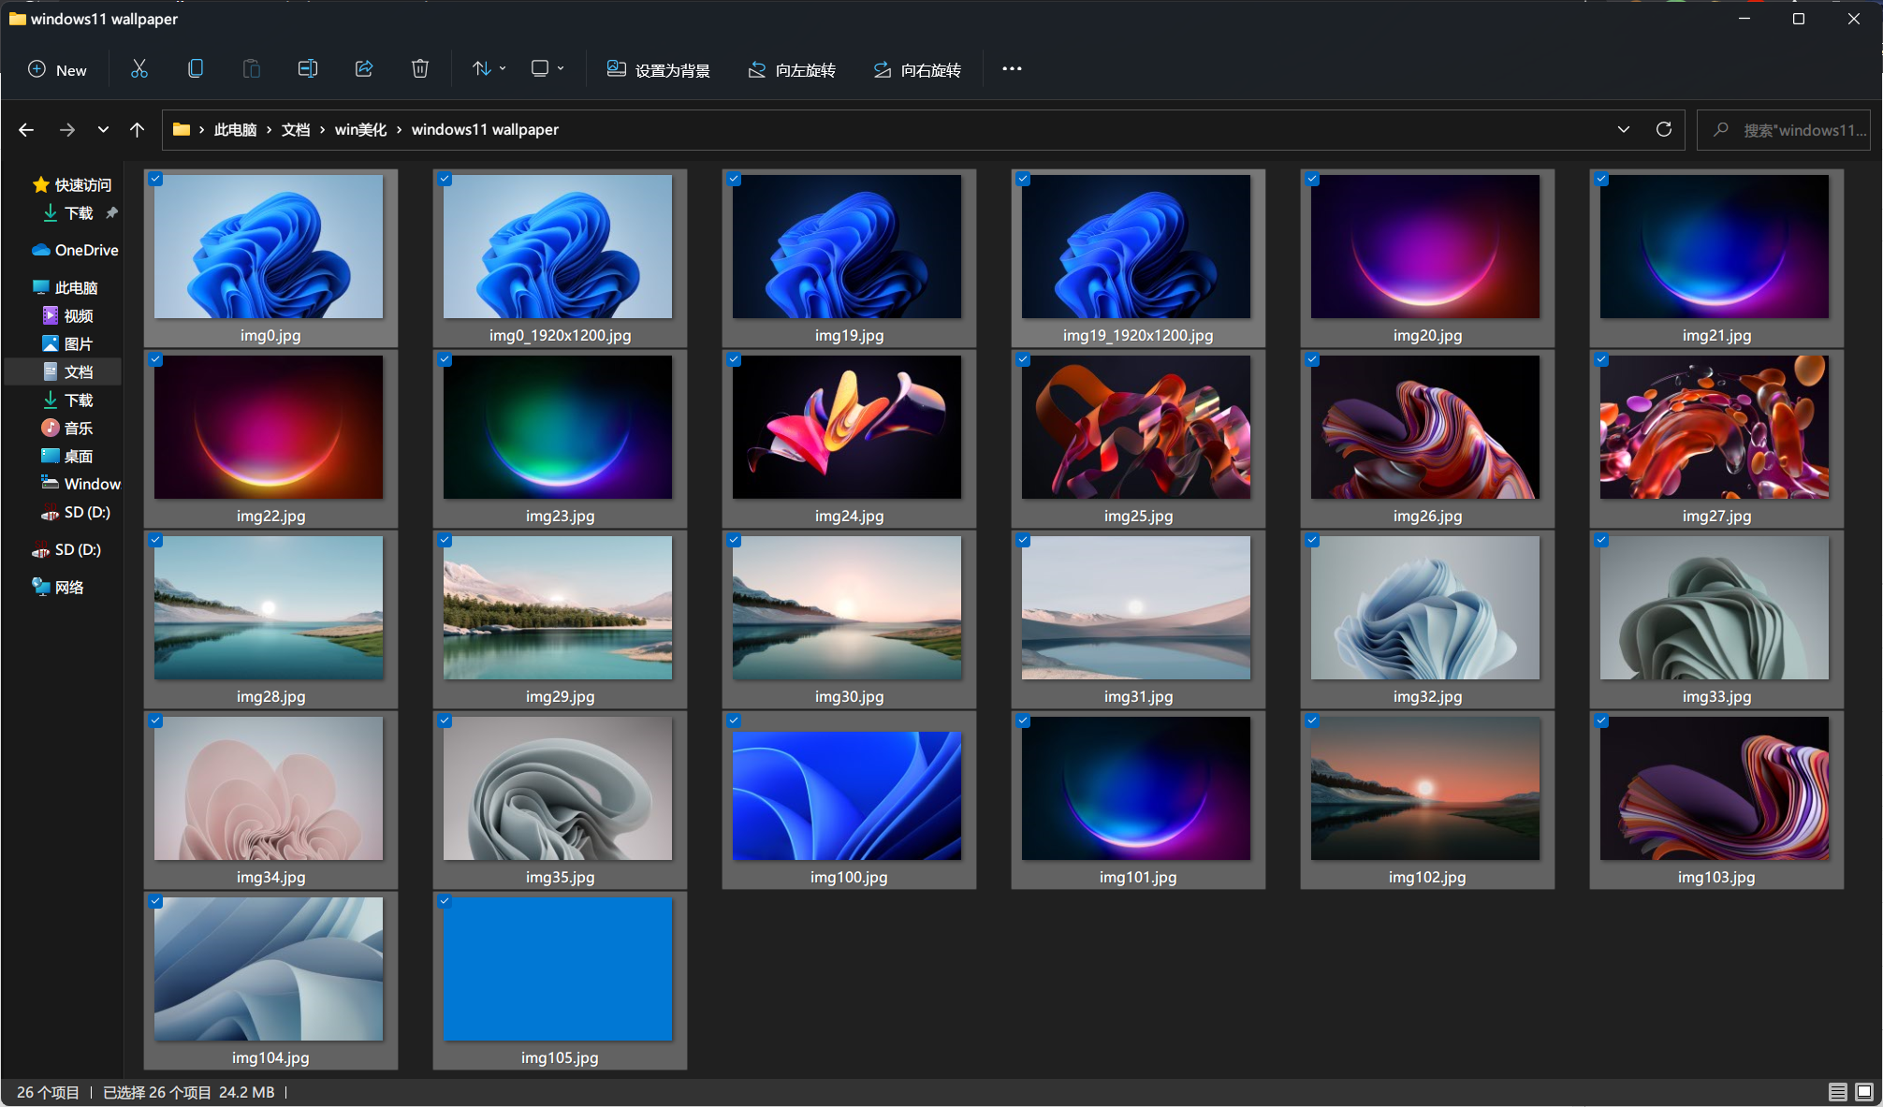
Task: Click the 向右旋转 rotate right button
Action: click(917, 70)
